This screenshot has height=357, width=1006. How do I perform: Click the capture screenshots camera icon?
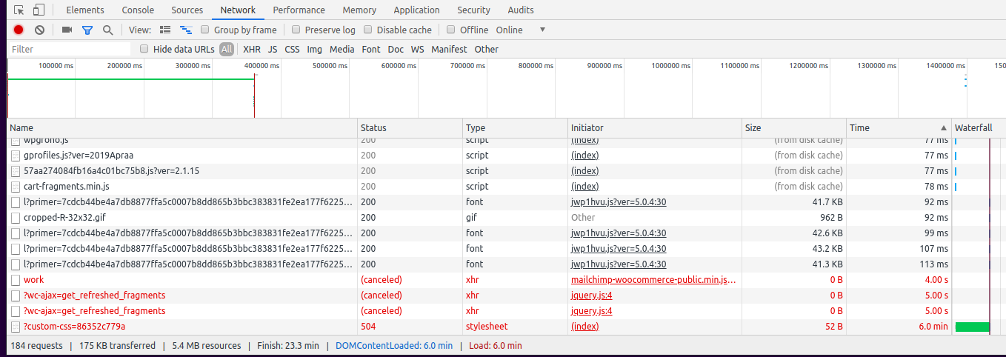tap(67, 30)
